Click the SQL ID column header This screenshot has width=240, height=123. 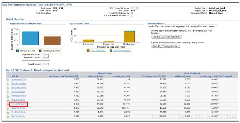click(x=15, y=76)
